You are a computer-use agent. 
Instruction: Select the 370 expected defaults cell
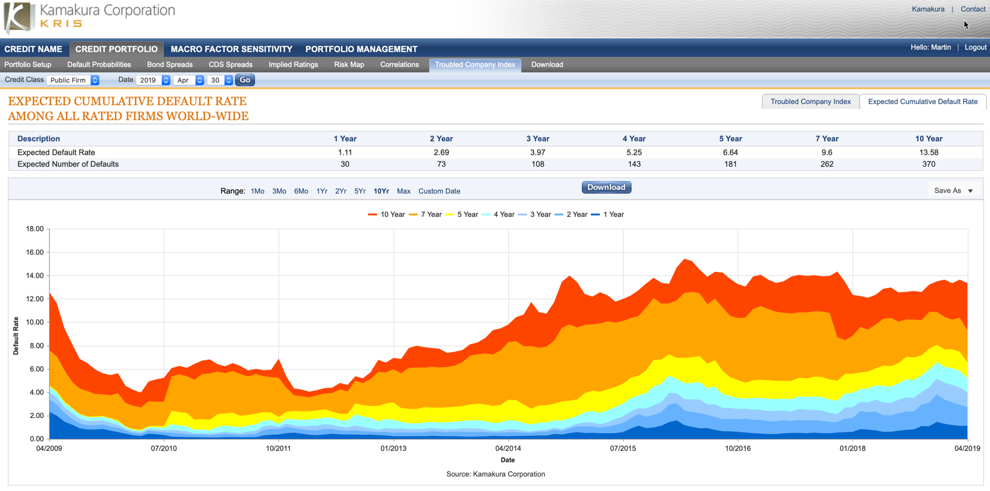coord(928,164)
